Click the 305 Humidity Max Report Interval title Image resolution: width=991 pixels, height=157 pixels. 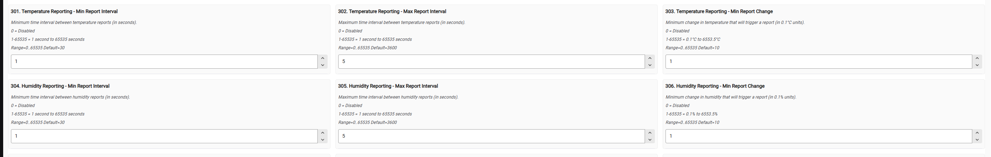click(x=388, y=86)
